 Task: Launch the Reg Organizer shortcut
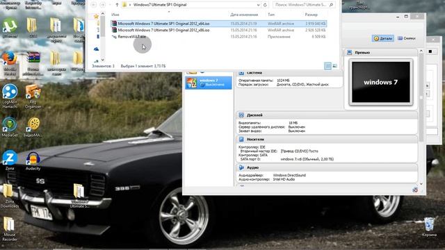tap(33, 96)
